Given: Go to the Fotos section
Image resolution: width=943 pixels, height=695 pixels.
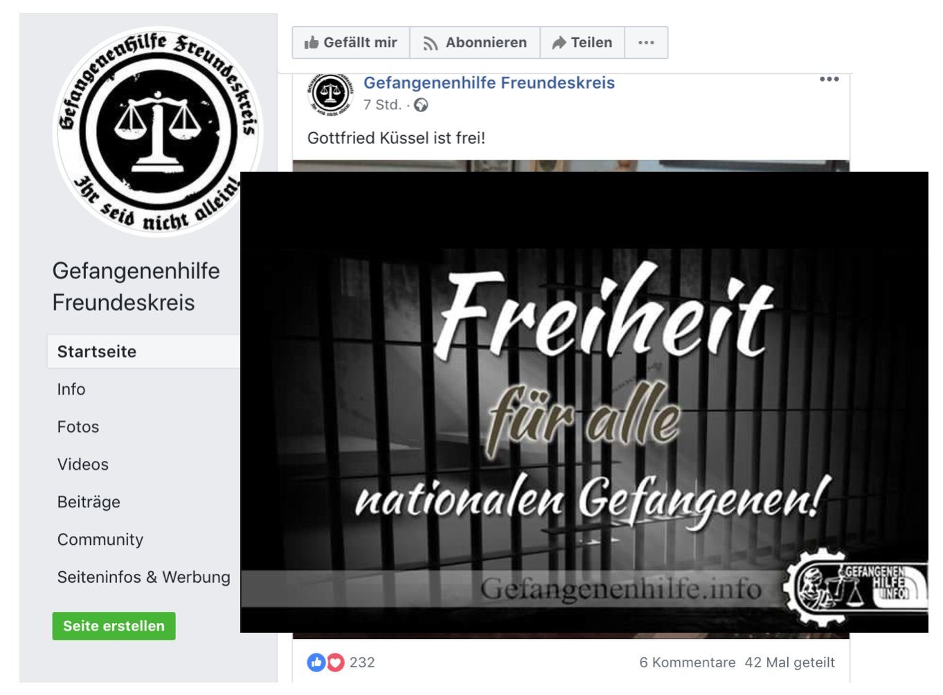Looking at the screenshot, I should point(78,427).
